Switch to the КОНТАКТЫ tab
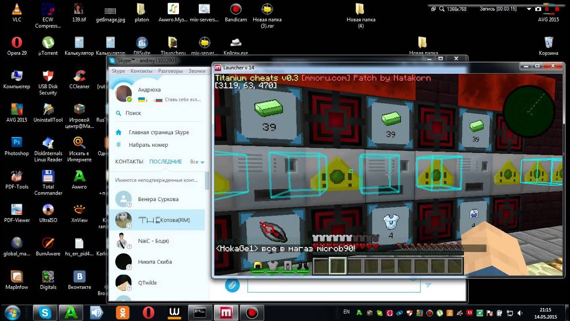 tap(129, 161)
